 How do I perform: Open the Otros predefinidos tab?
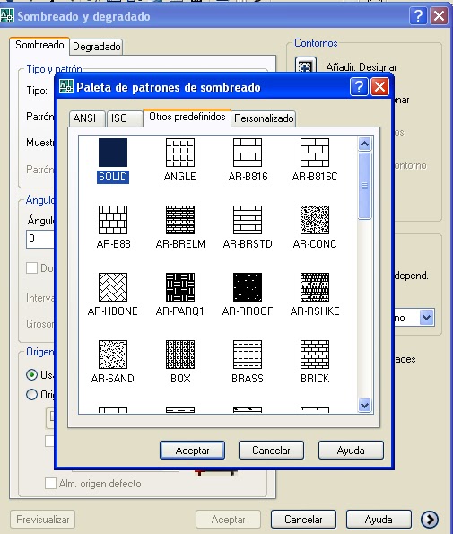point(187,118)
